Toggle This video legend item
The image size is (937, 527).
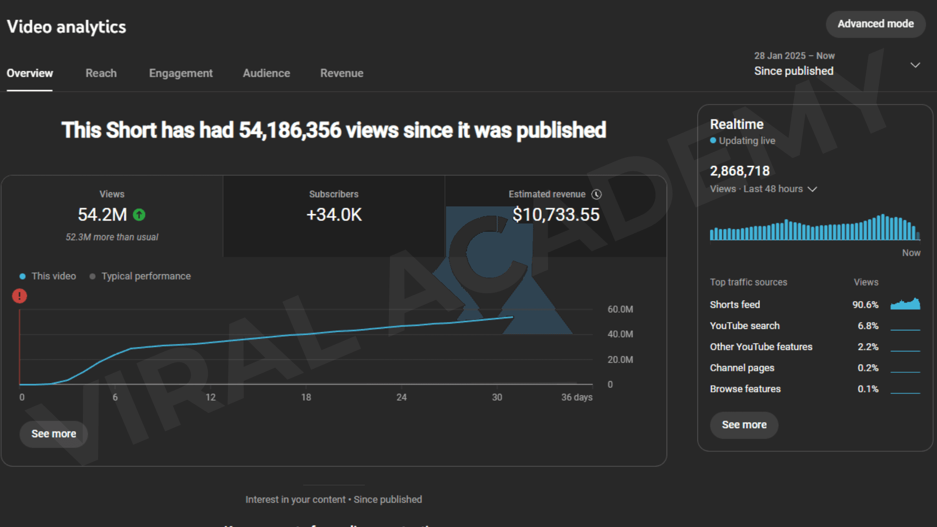[48, 276]
